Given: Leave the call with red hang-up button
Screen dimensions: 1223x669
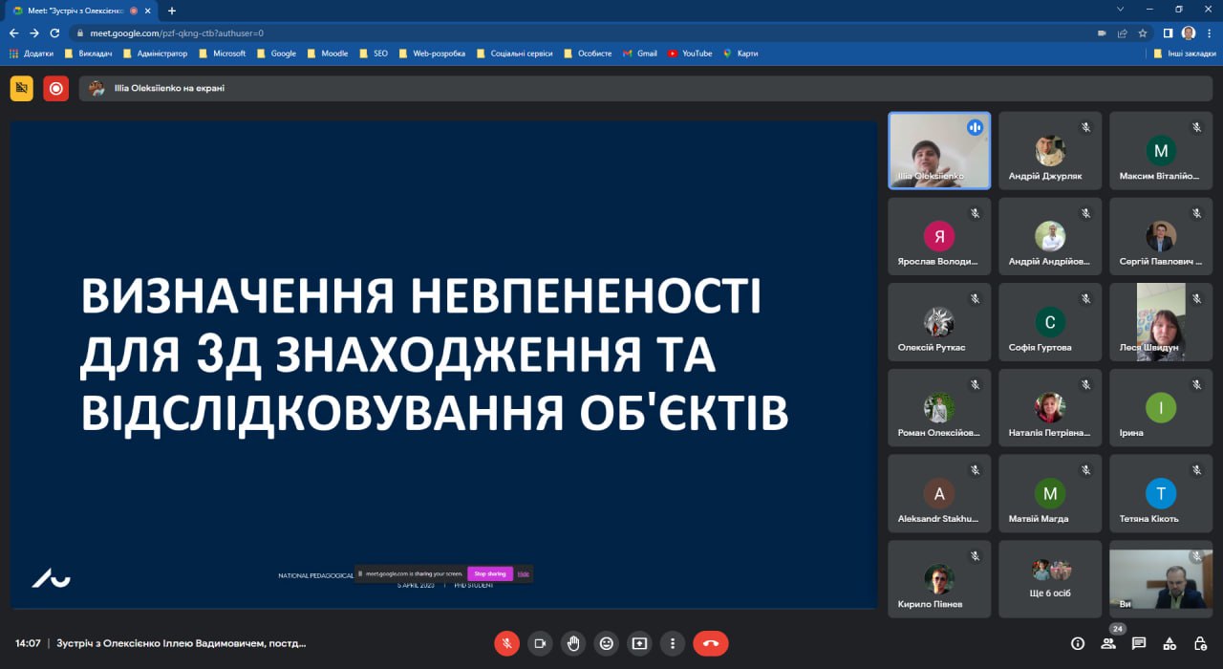Looking at the screenshot, I should pyautogui.click(x=711, y=643).
